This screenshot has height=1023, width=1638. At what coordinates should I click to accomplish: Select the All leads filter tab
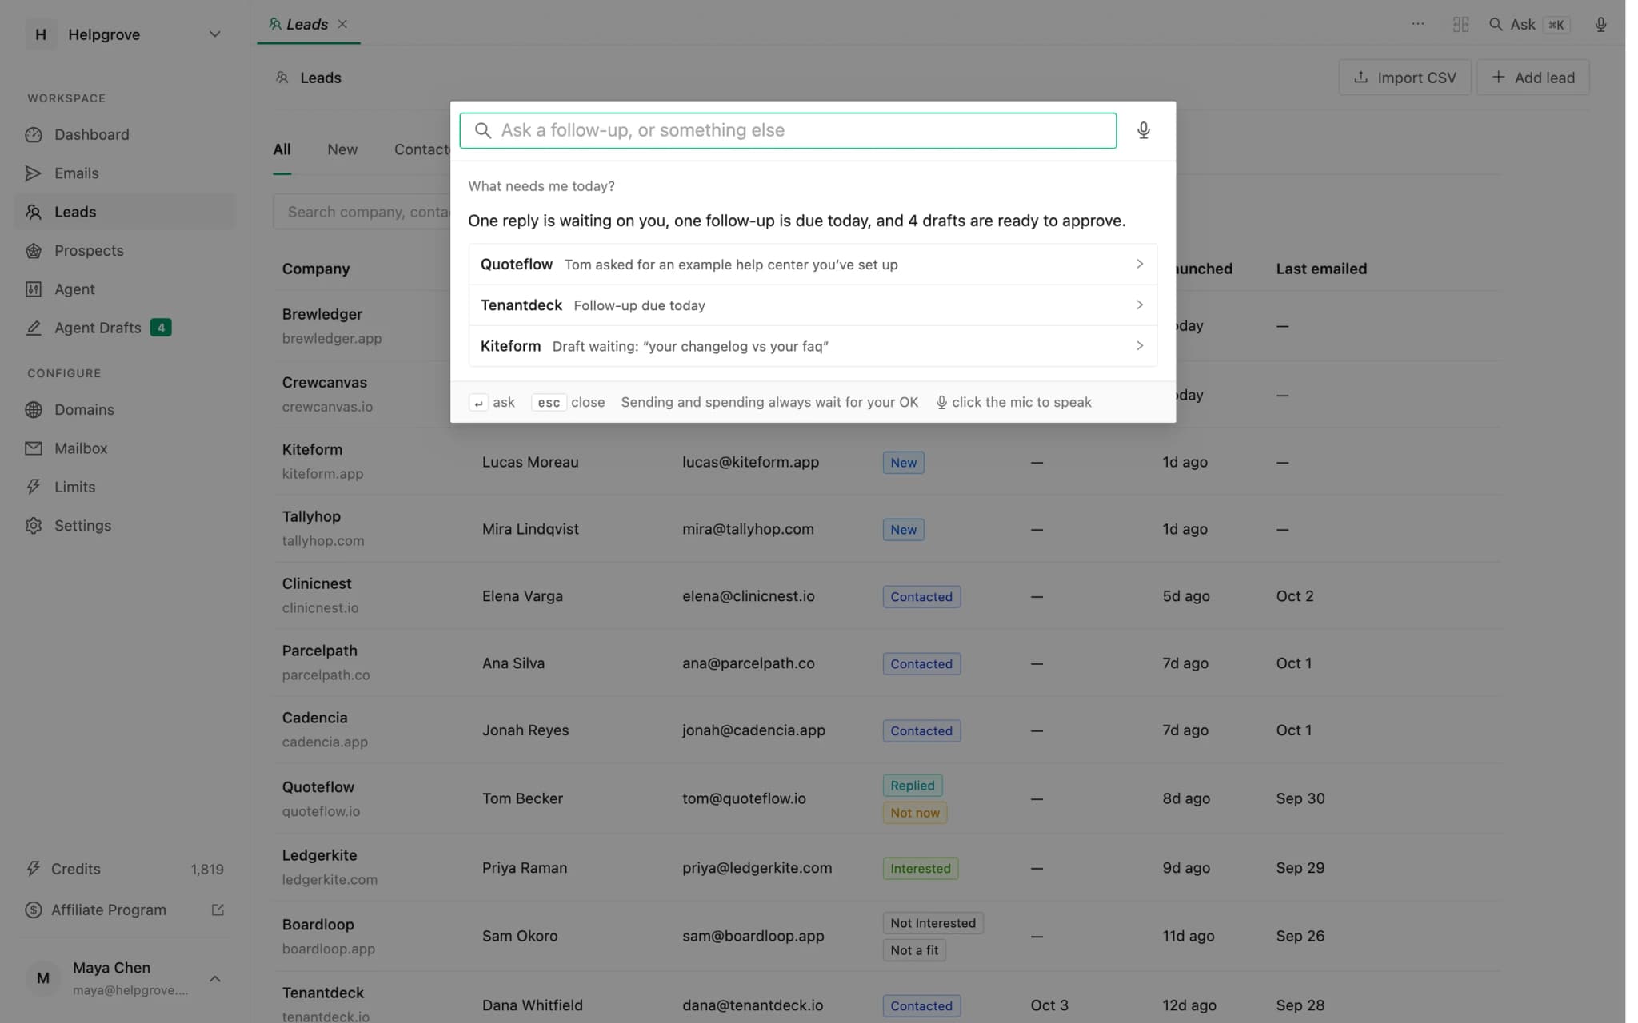(x=282, y=149)
